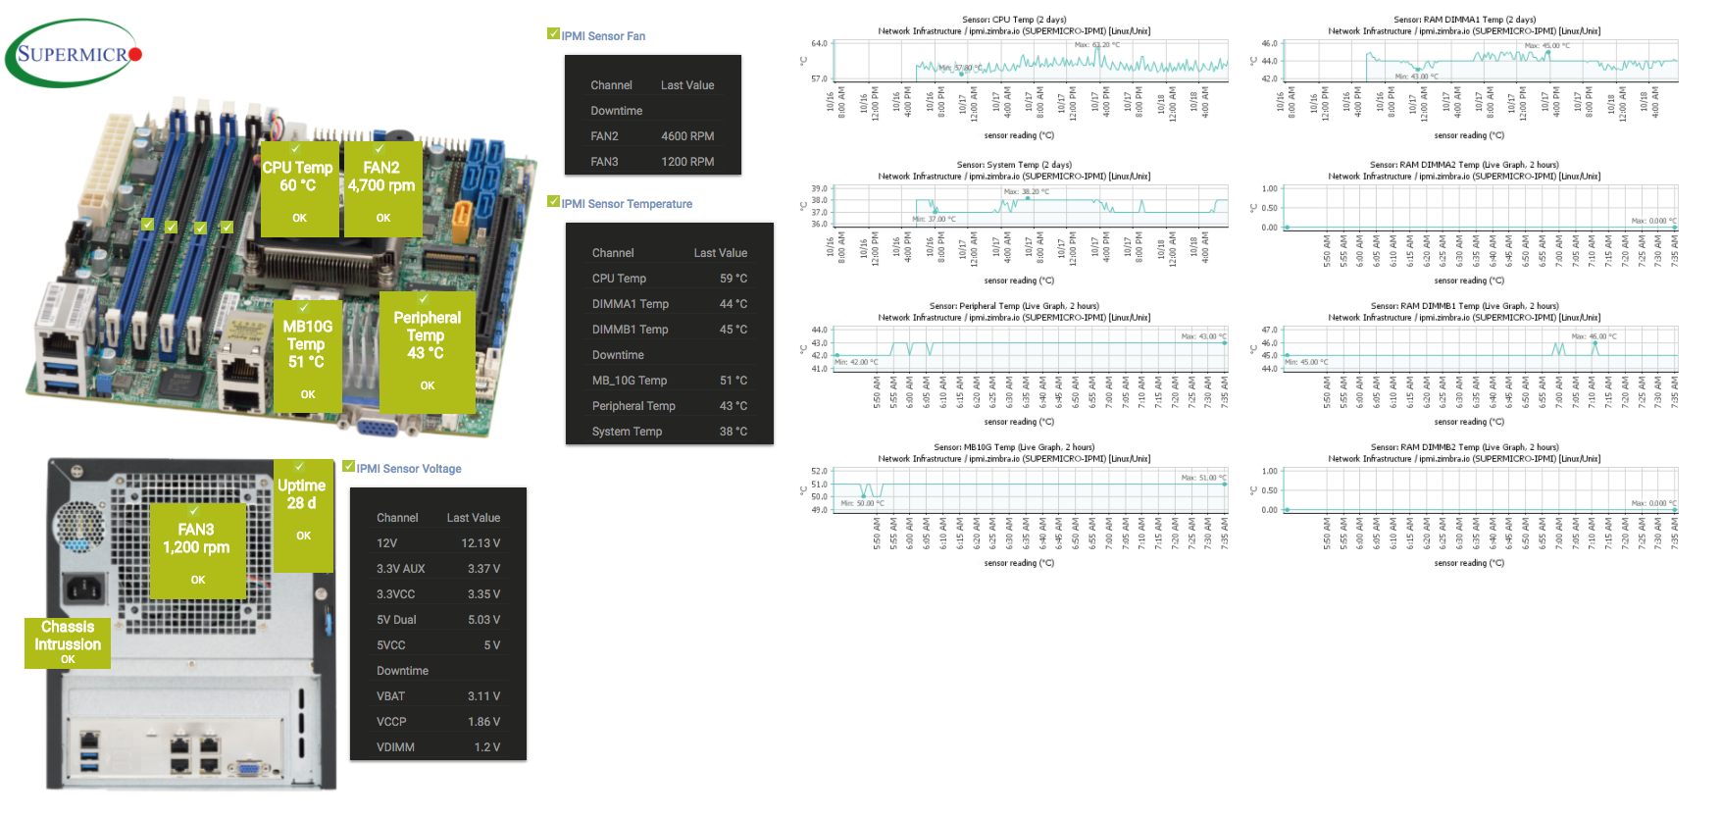Click the 4600 RPM value
This screenshot has height=818, width=1721.
(687, 136)
